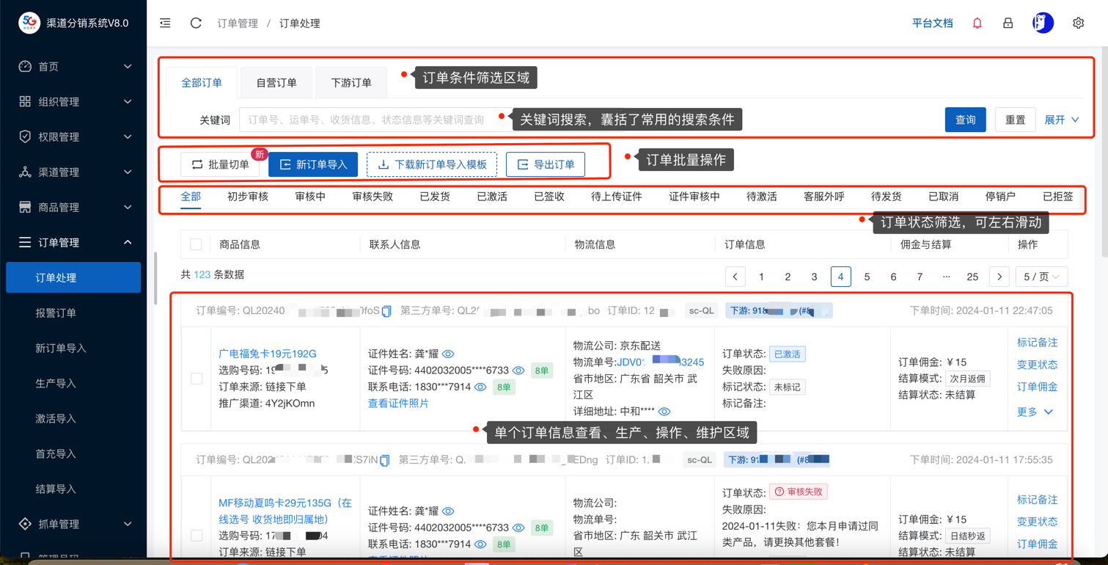
Task: Click the 导出订单 button
Action: (546, 165)
